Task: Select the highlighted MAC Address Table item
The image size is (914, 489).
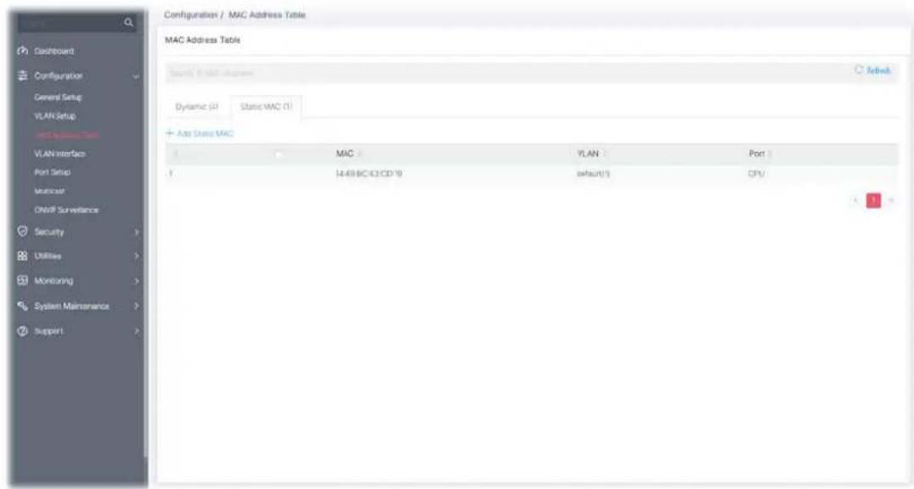Action: (67, 135)
